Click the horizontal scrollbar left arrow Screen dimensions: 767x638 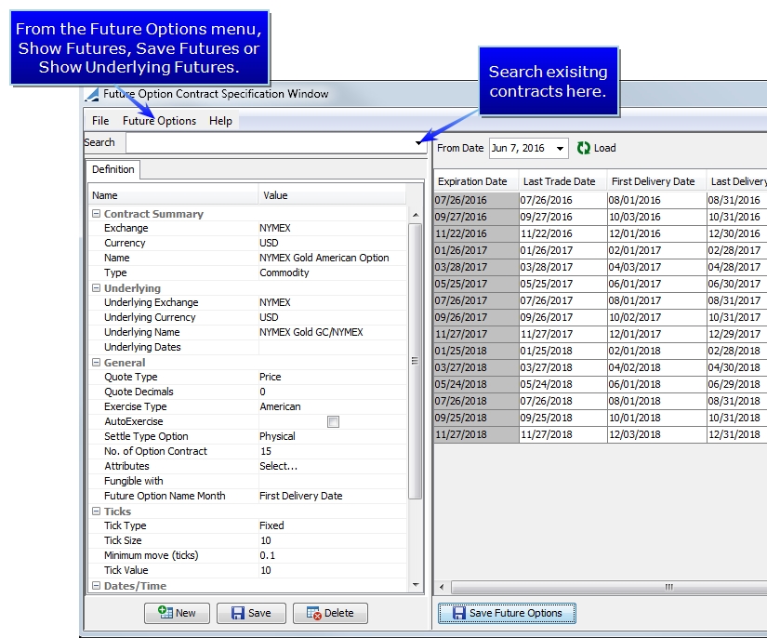click(x=442, y=587)
